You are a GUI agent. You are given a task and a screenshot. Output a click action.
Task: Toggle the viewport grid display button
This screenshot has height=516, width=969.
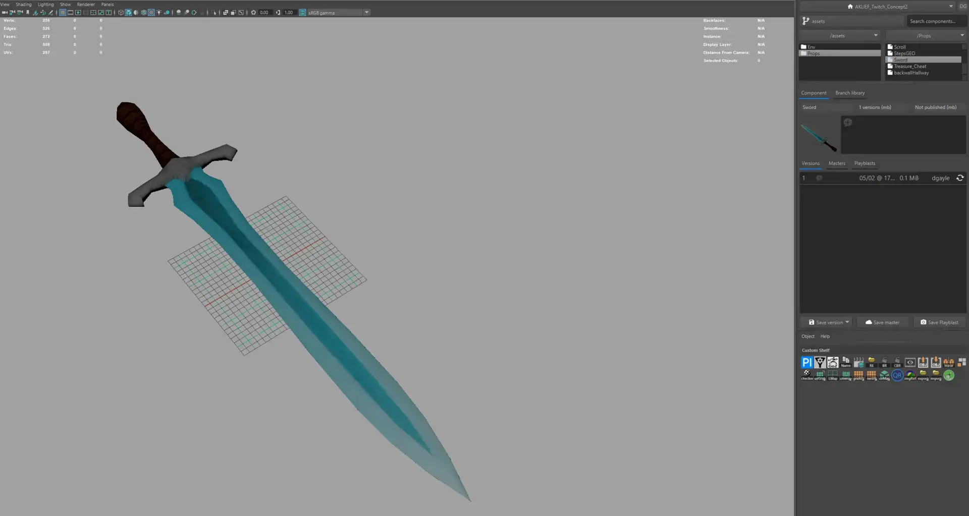pos(63,13)
